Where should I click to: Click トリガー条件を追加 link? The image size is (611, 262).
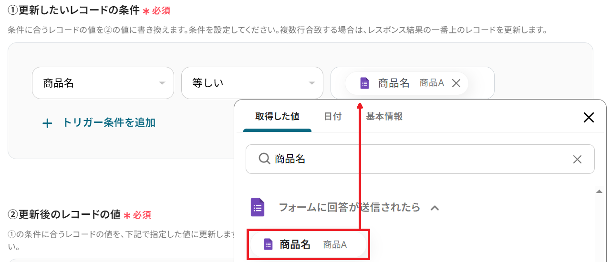pos(109,122)
